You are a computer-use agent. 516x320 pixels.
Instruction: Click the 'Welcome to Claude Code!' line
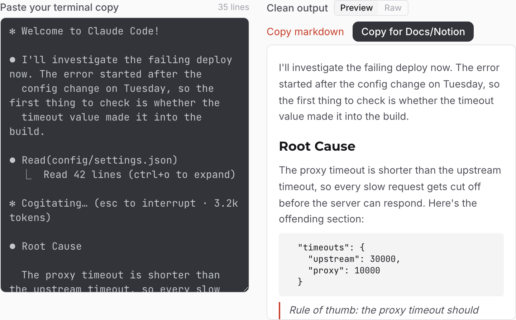[84, 31]
